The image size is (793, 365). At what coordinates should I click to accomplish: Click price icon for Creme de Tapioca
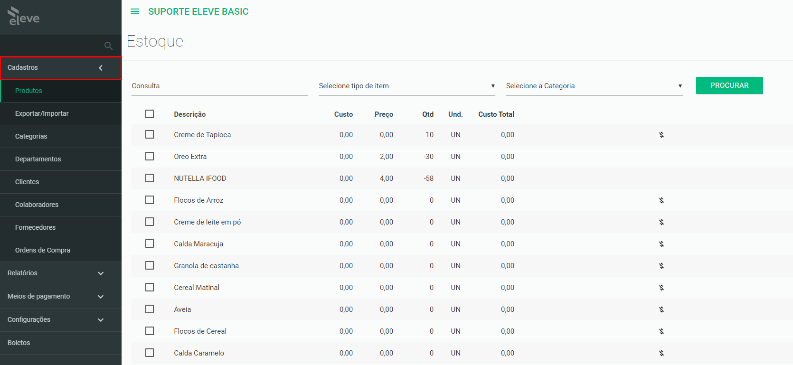(661, 135)
